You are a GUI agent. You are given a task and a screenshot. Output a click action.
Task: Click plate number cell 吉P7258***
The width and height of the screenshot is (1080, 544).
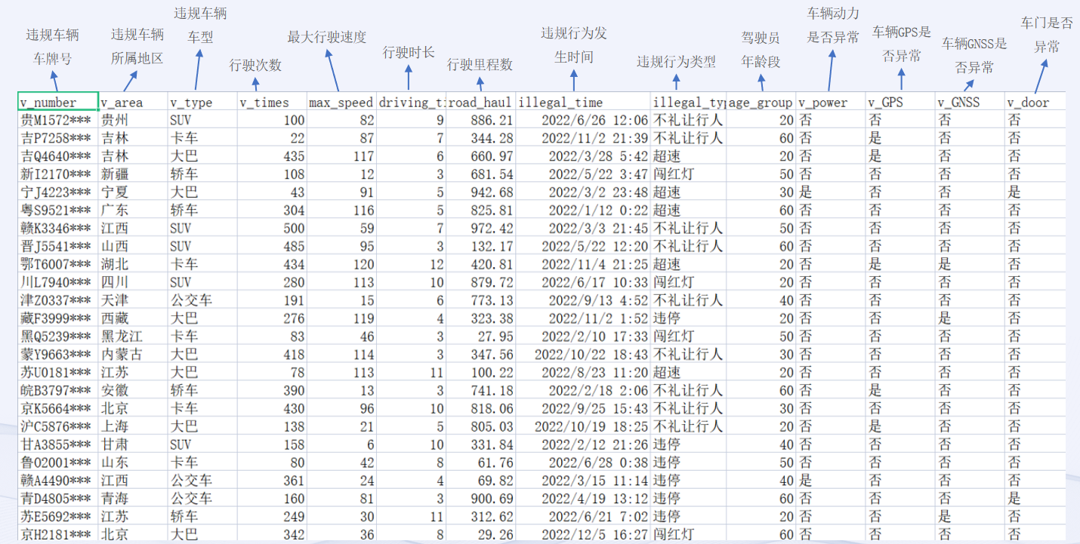coord(58,138)
